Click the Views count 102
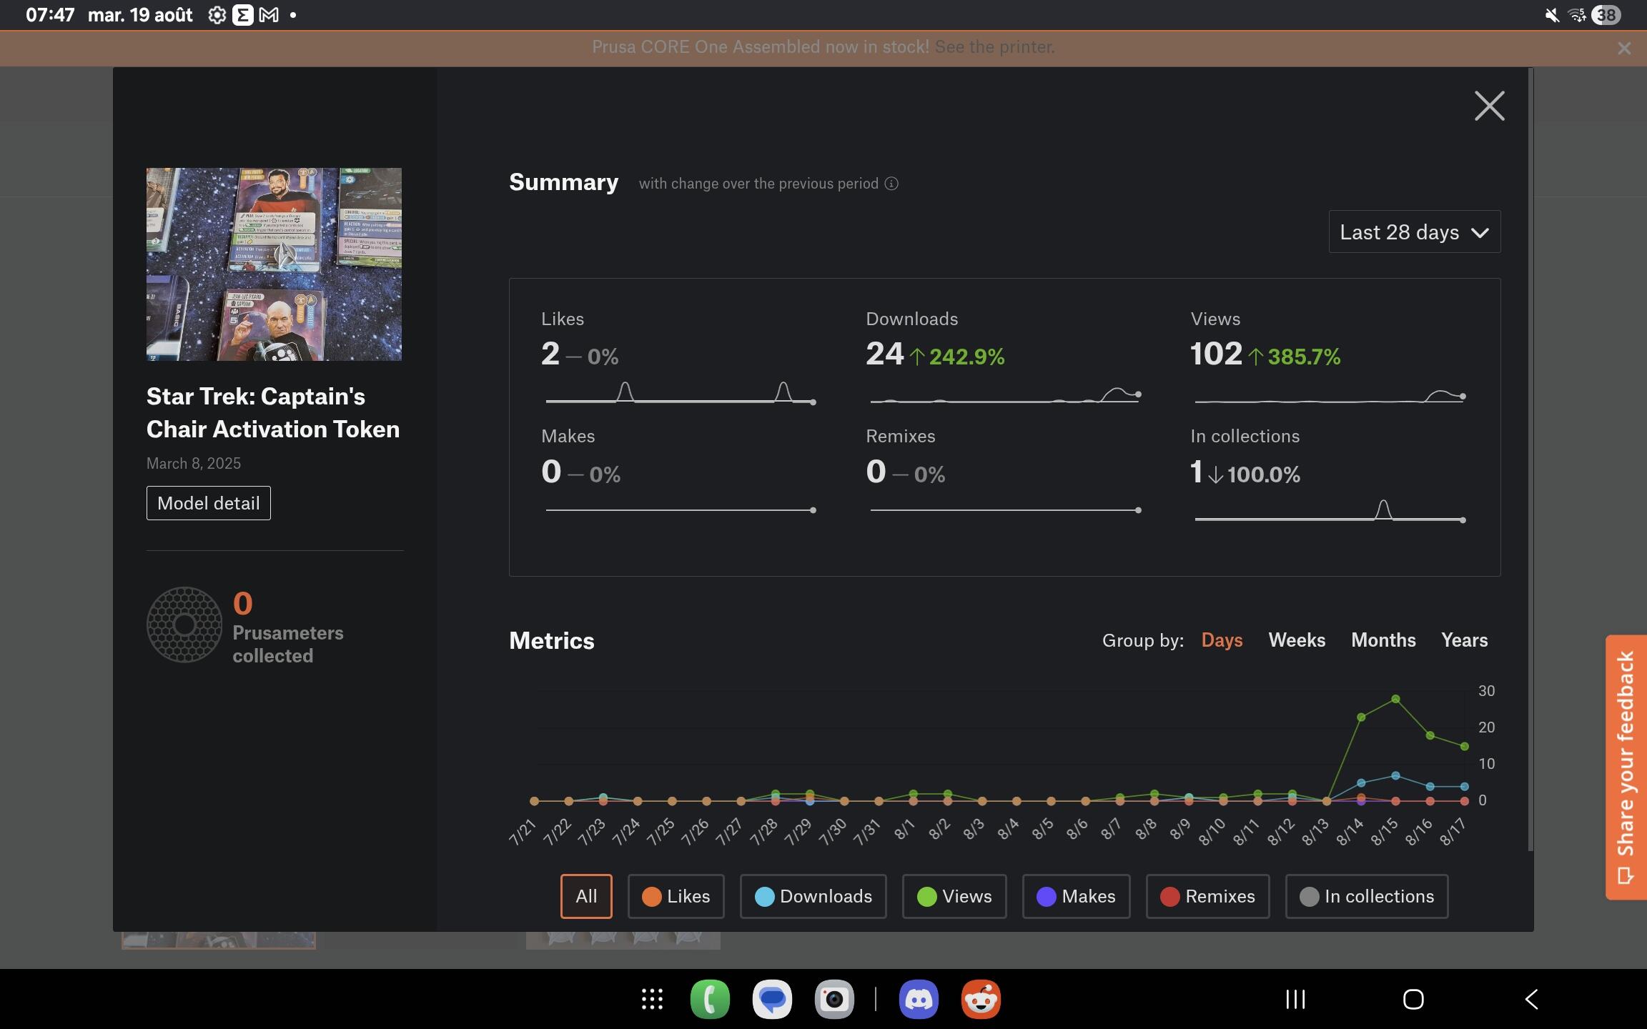Image resolution: width=1647 pixels, height=1029 pixels. click(x=1216, y=354)
